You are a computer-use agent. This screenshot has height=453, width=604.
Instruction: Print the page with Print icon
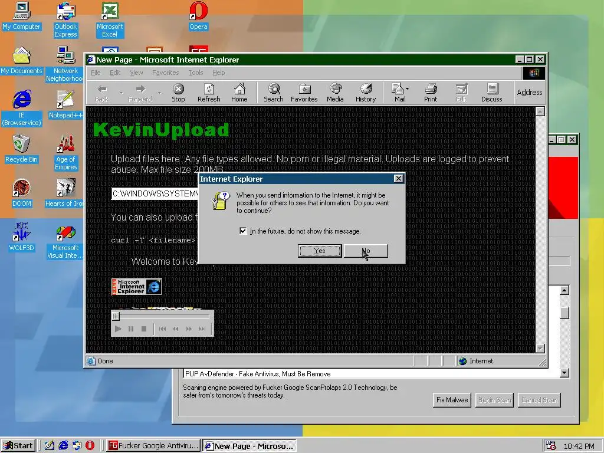pyautogui.click(x=431, y=93)
